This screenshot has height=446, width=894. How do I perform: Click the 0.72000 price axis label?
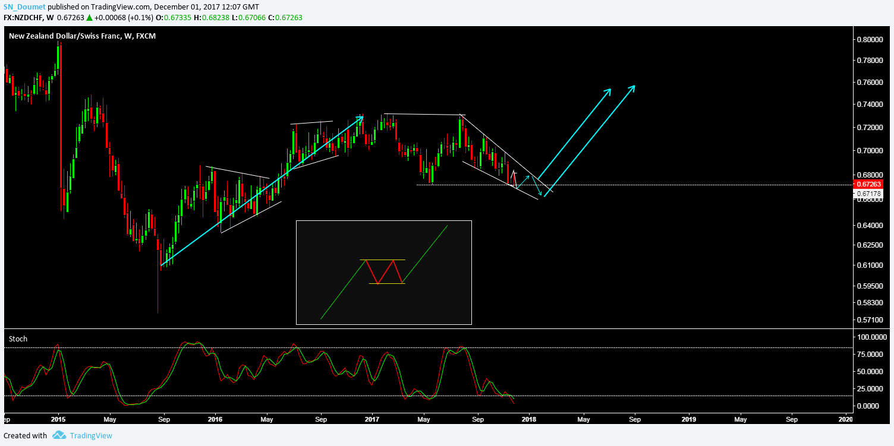[871, 128]
